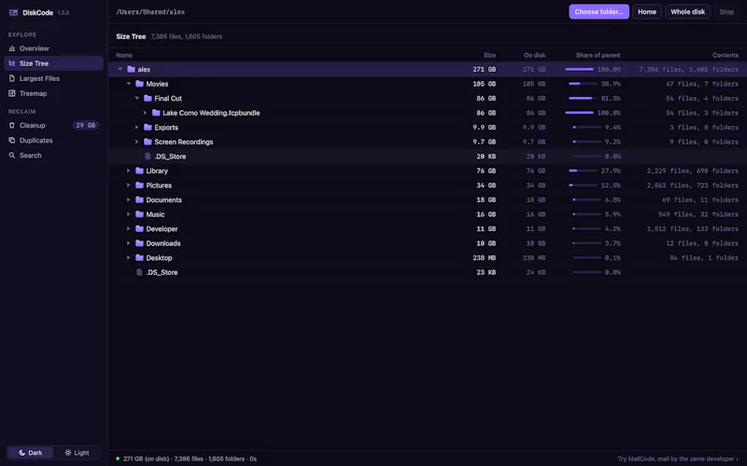Screen dimensions: 747x466
Task: Expand the Pictures folder
Action: [129, 185]
